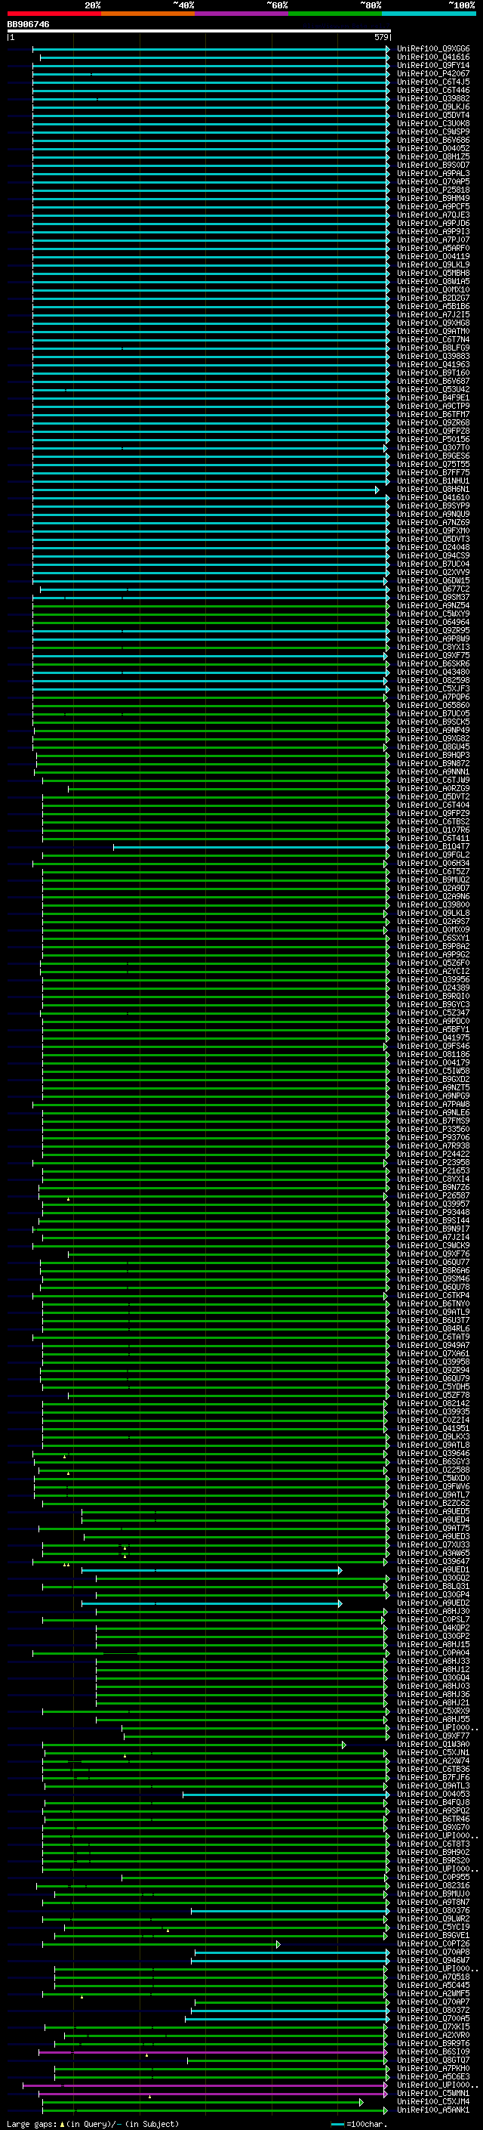This screenshot has width=483, height=2130.
Task: Follow the UniRef100_Q9LKJ6 link
Action: [433, 107]
